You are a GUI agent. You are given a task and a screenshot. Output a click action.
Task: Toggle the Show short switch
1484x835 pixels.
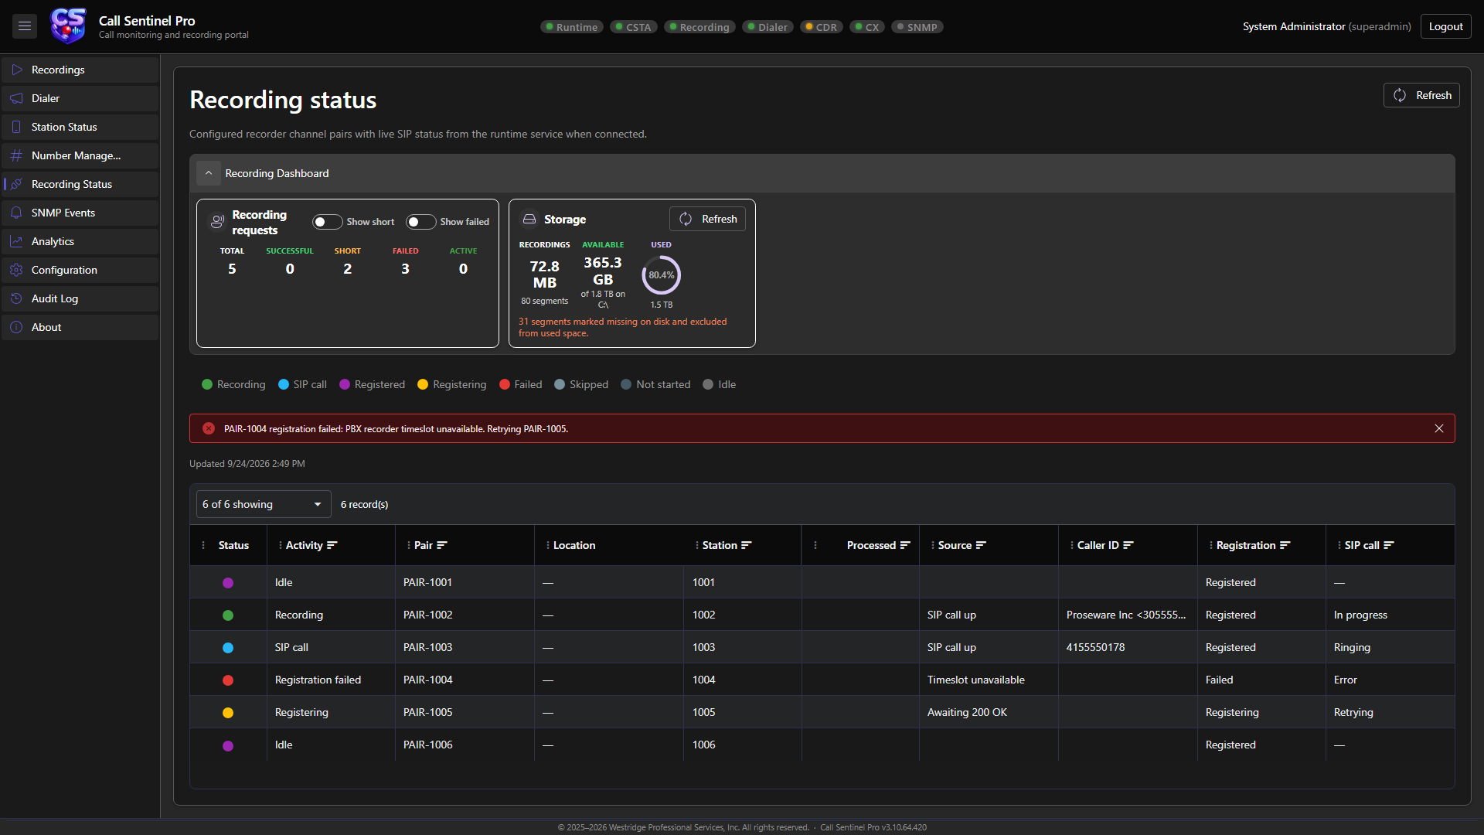tap(327, 222)
